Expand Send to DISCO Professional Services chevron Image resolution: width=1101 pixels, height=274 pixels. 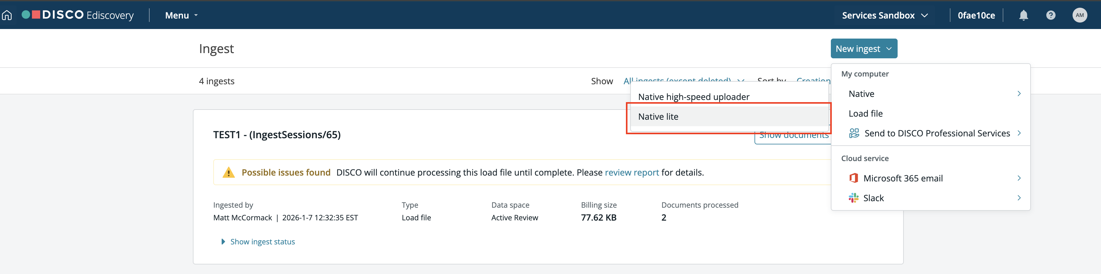(1019, 133)
